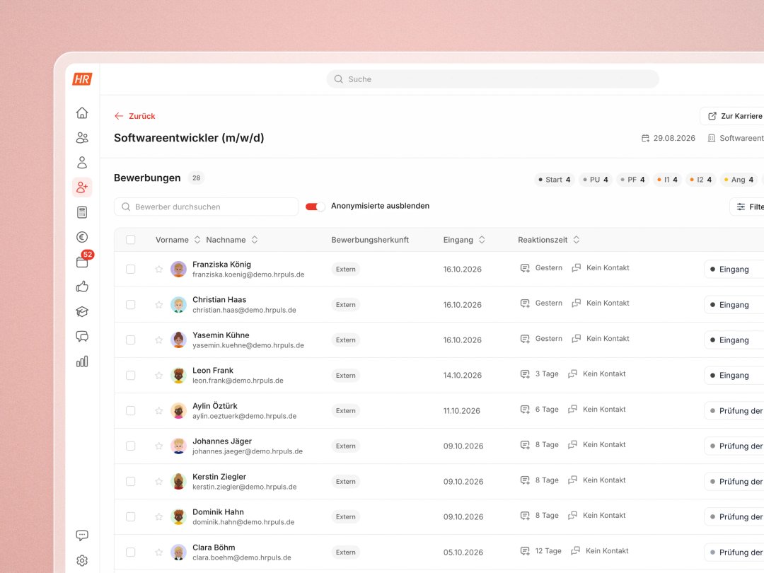Screen dimensions: 764x573
Task: Open Yasemin Kühne's applicant profile
Action: tap(221, 335)
